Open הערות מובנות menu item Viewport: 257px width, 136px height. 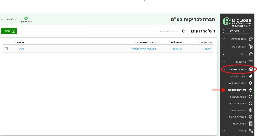tap(239, 123)
